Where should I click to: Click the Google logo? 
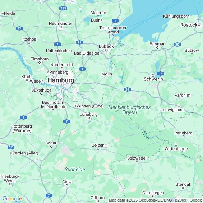pos(12,199)
